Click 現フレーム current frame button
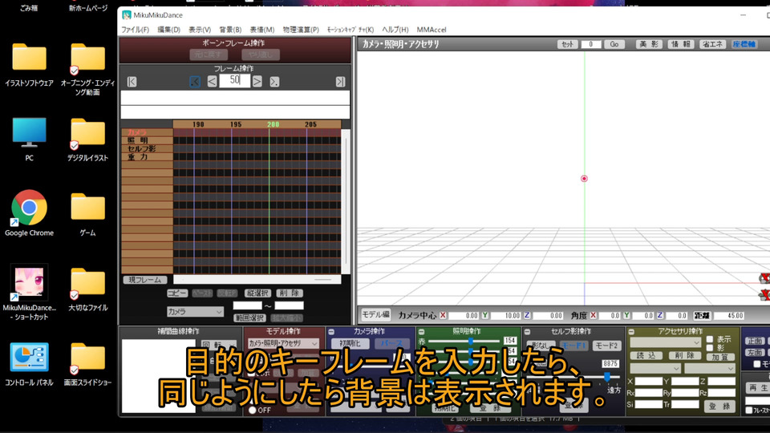 [x=145, y=280]
